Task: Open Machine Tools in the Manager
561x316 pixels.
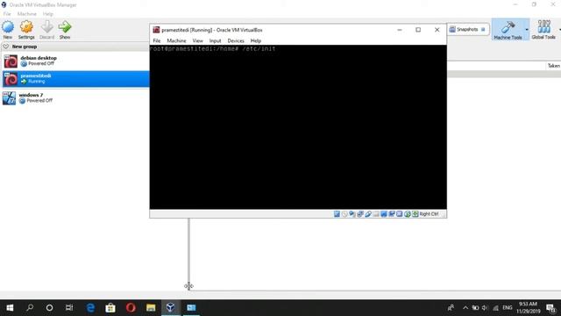Action: click(508, 29)
